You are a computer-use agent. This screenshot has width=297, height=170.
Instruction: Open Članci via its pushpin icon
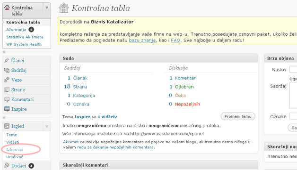pyautogui.click(x=7, y=60)
